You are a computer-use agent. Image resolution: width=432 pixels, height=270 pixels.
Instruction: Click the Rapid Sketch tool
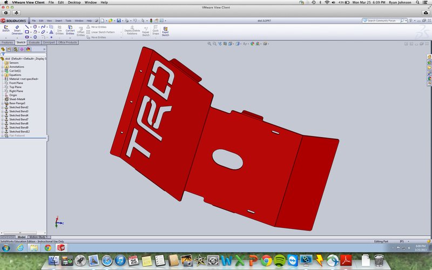[165, 31]
